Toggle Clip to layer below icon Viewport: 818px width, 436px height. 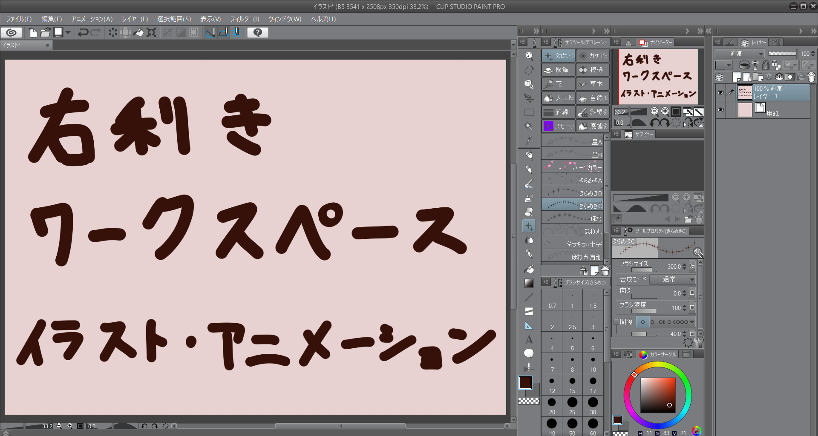pos(744,65)
